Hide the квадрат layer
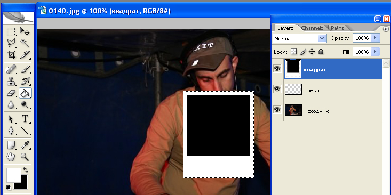 [x=277, y=69]
